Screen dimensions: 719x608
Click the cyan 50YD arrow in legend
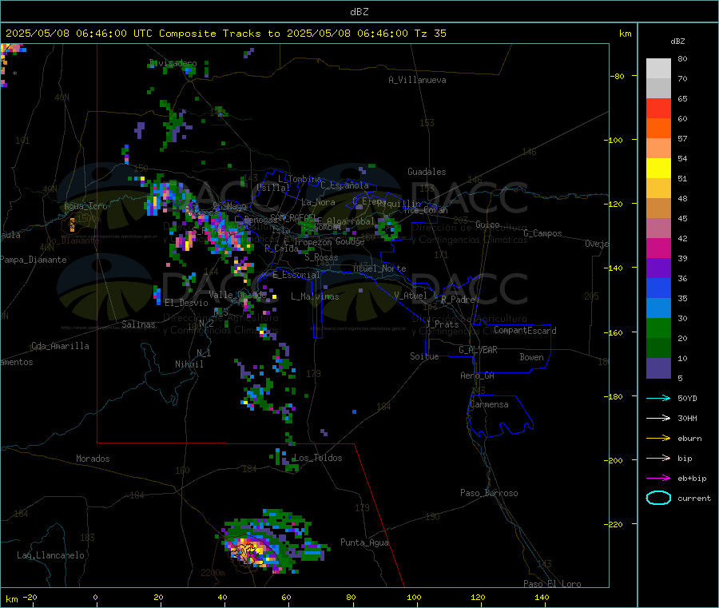(x=658, y=398)
